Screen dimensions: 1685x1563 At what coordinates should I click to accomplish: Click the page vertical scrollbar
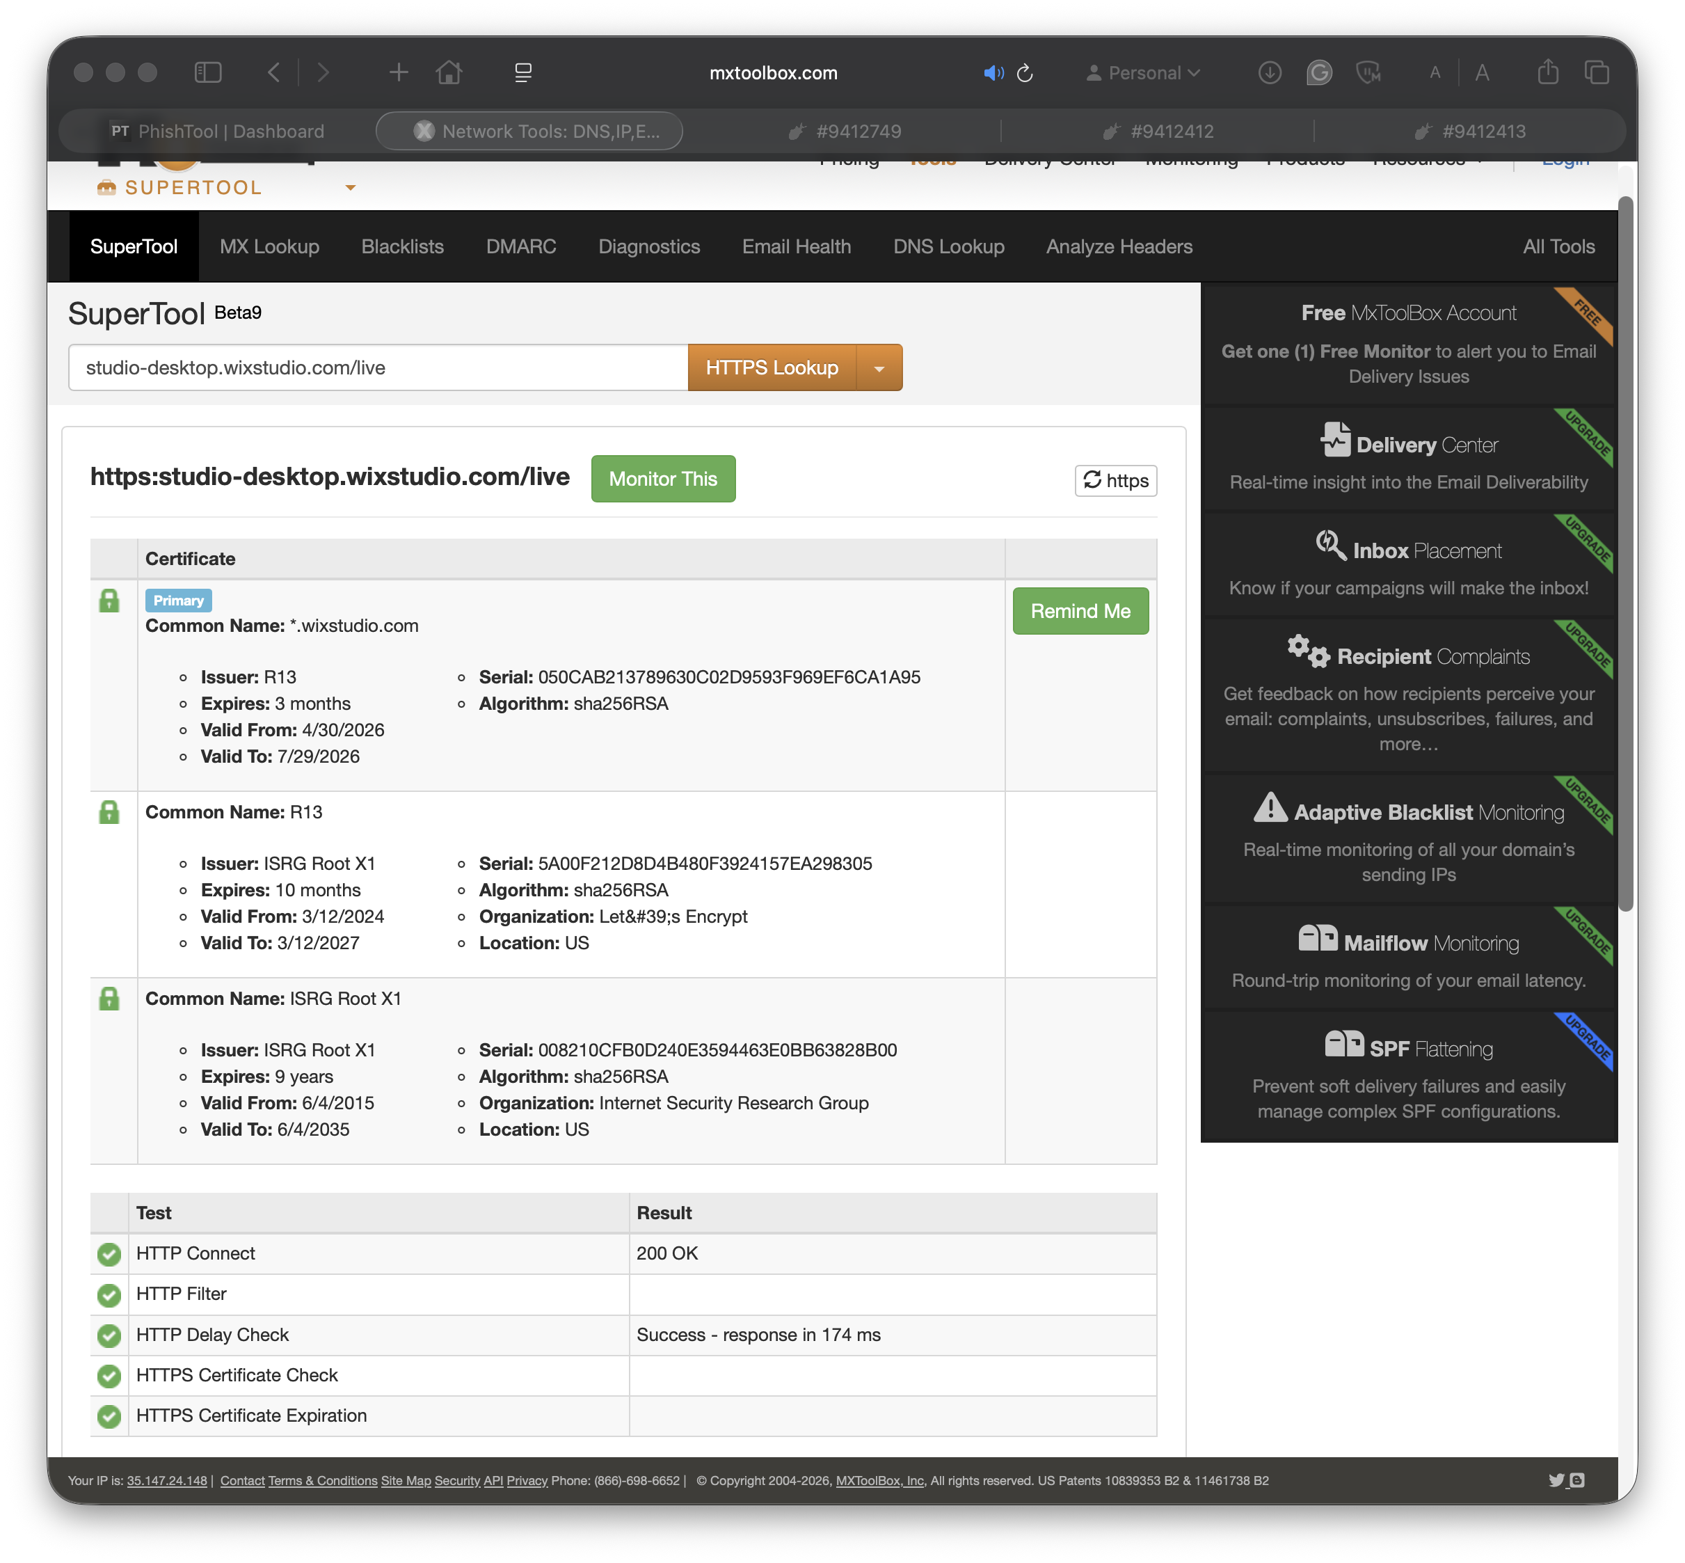(x=1625, y=554)
